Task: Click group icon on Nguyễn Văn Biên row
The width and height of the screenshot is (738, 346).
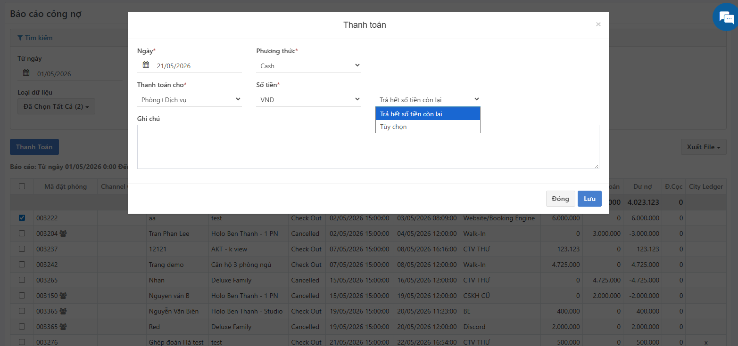Action: (x=63, y=311)
